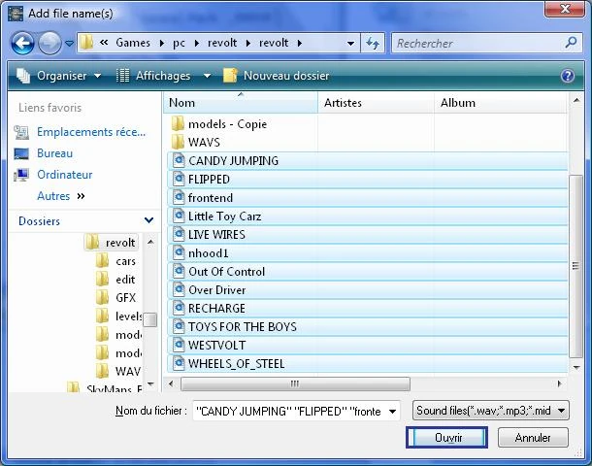Expand the arrow after pc breadcrumb
Viewport: 592px width, 466px height.
pyautogui.click(x=197, y=43)
